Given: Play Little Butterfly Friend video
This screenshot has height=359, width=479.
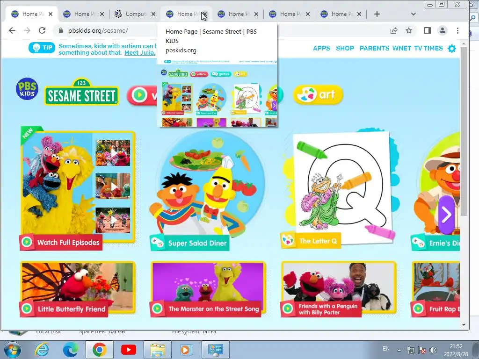Looking at the screenshot, I should [78, 289].
